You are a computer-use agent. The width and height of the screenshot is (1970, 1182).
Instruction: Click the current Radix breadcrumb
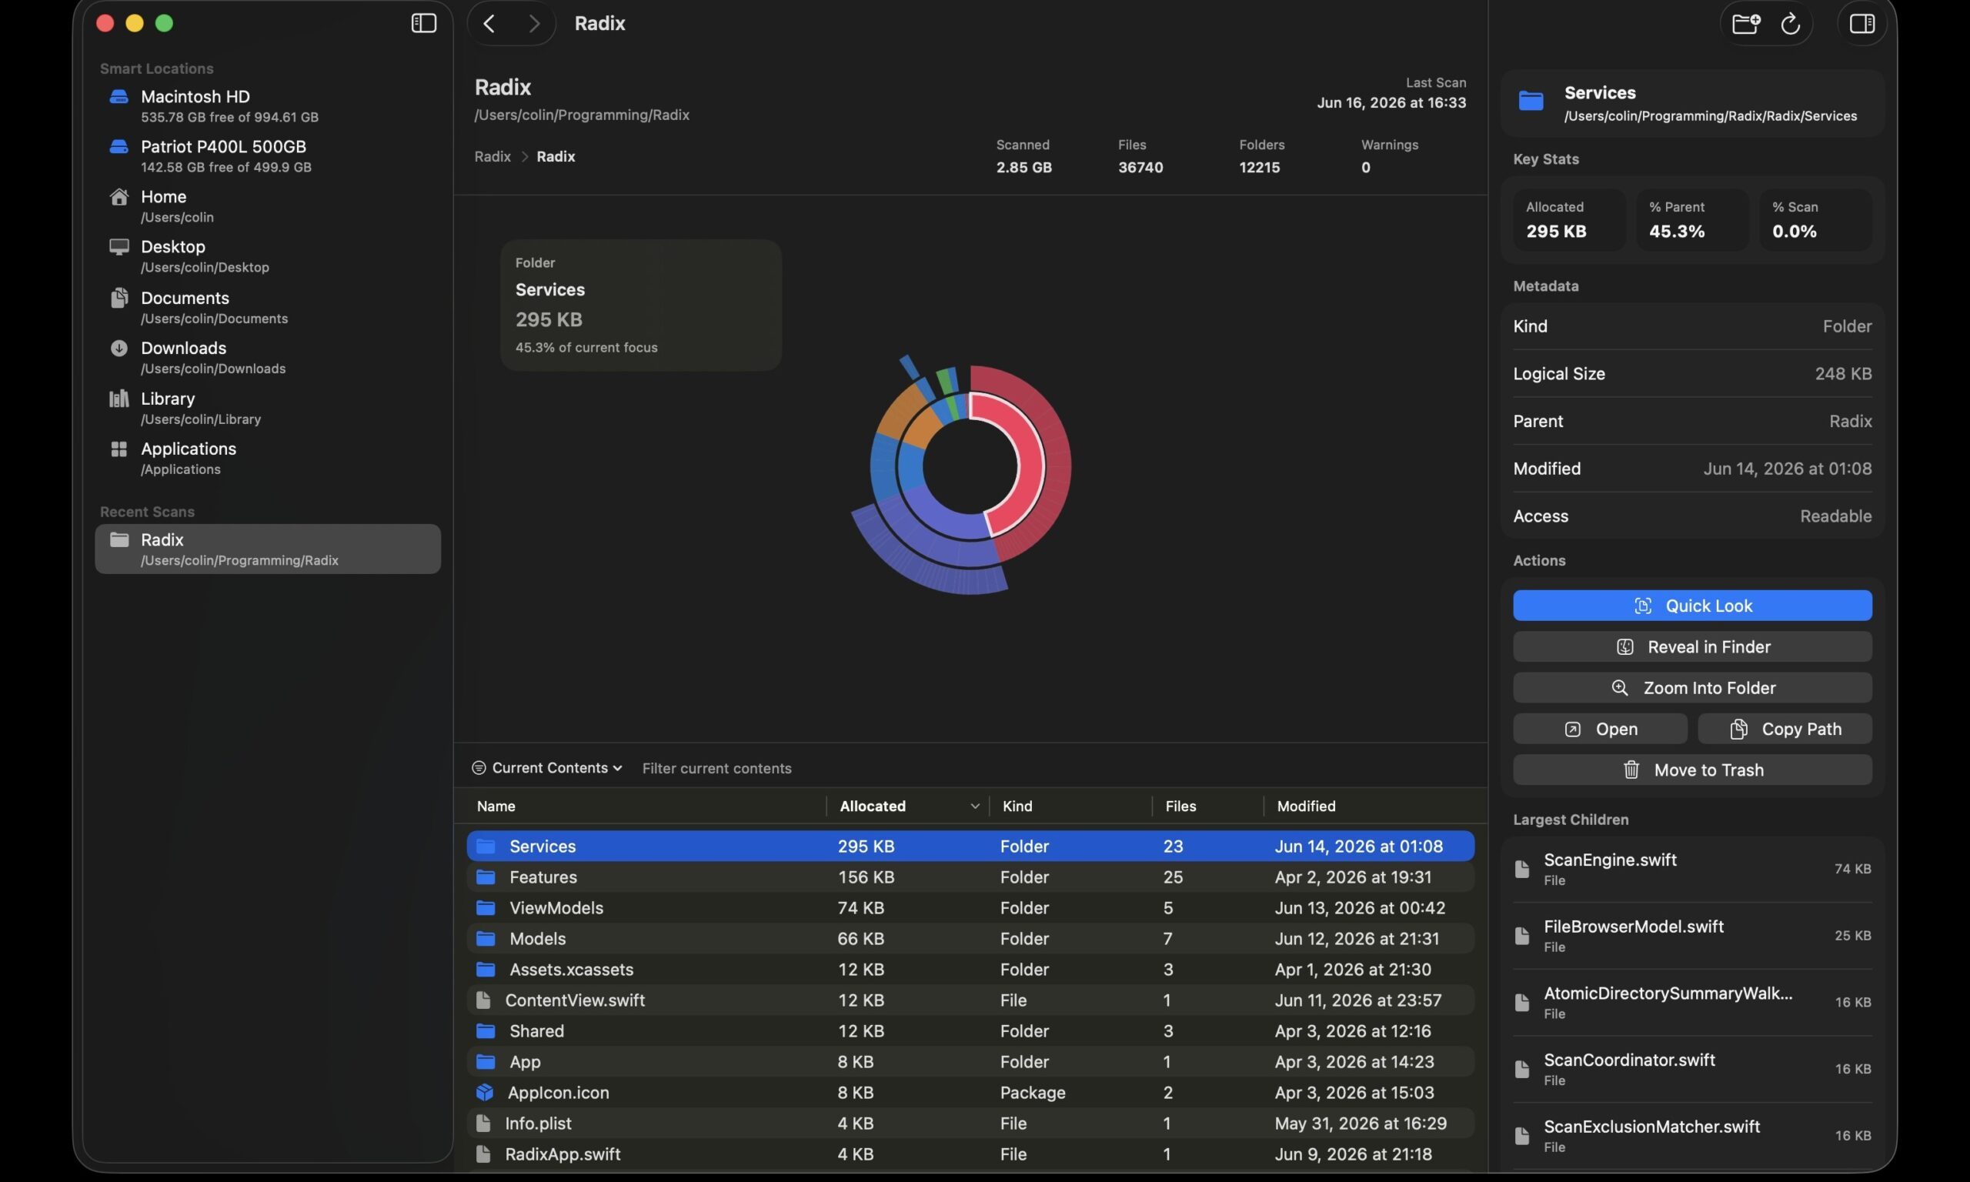tap(556, 157)
